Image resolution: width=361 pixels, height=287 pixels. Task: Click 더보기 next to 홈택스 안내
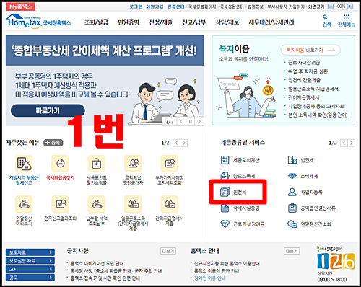click(x=292, y=251)
